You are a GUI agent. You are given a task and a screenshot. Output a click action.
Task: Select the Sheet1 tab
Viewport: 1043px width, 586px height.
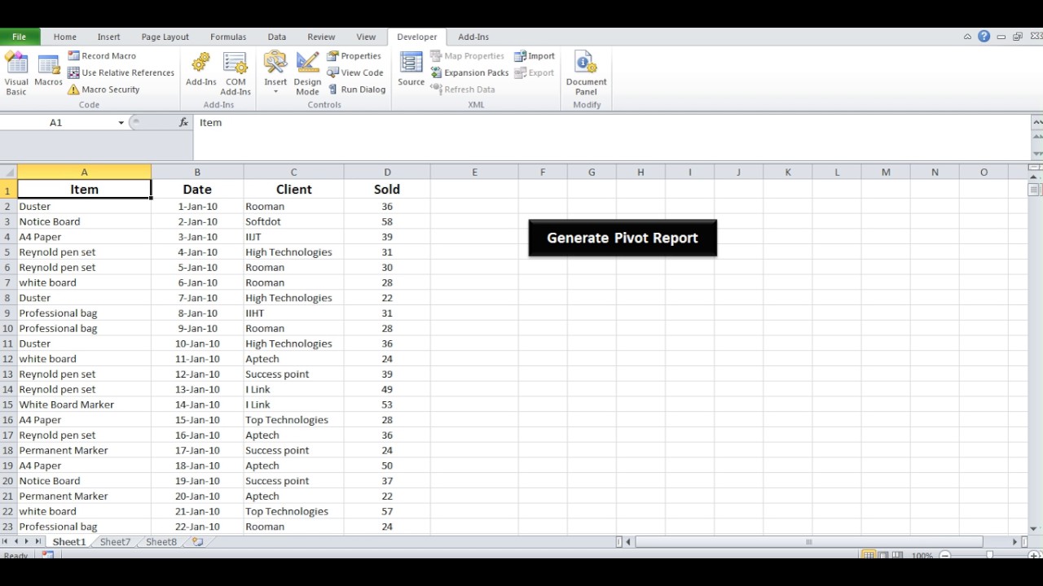click(69, 541)
